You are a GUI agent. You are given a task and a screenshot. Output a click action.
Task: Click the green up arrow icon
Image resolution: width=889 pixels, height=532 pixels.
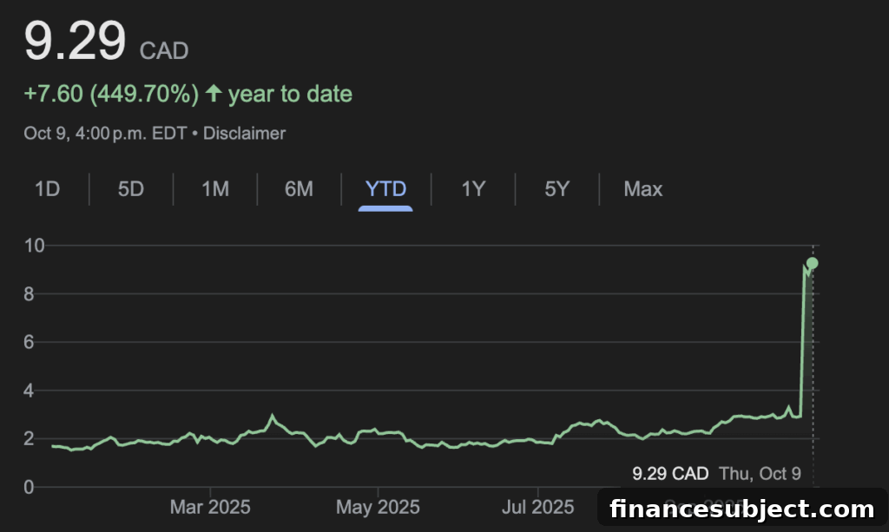(x=214, y=94)
